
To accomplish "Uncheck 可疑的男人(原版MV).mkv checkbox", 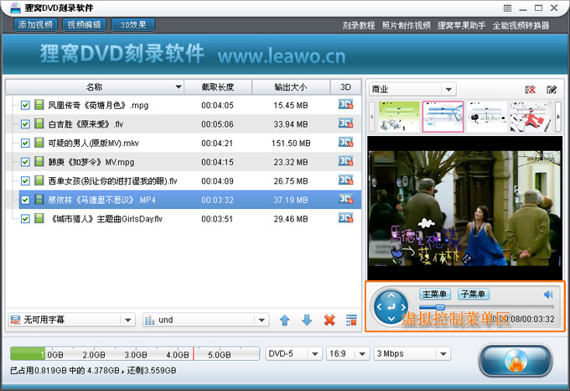I will point(25,143).
